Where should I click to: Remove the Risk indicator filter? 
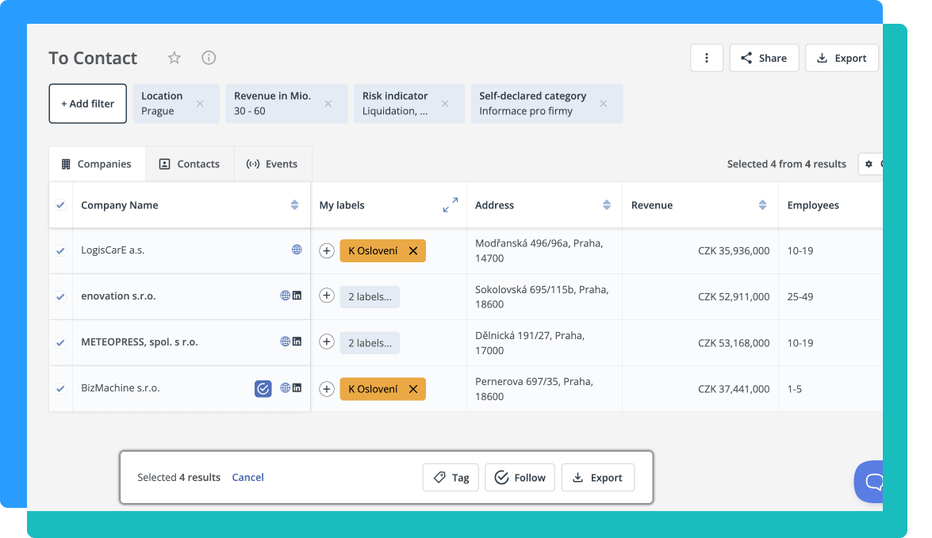coord(445,103)
